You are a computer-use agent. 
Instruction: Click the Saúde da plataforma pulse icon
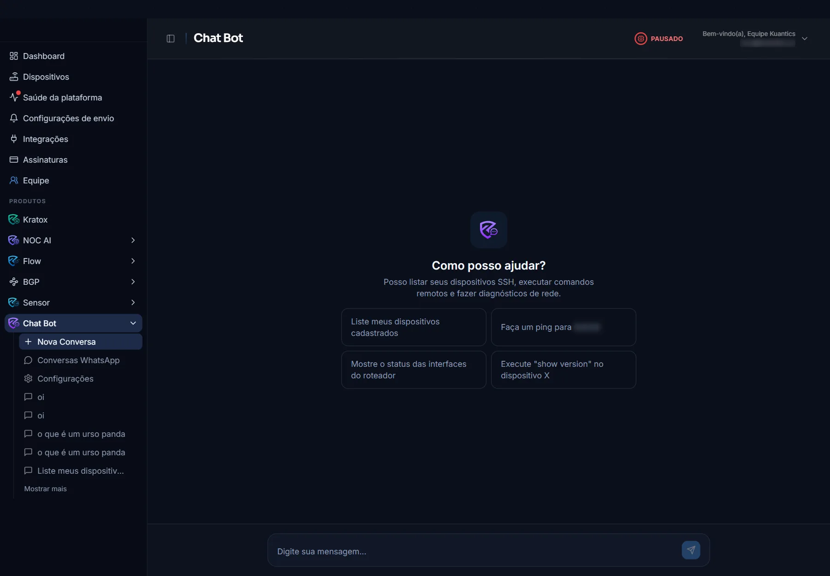14,97
